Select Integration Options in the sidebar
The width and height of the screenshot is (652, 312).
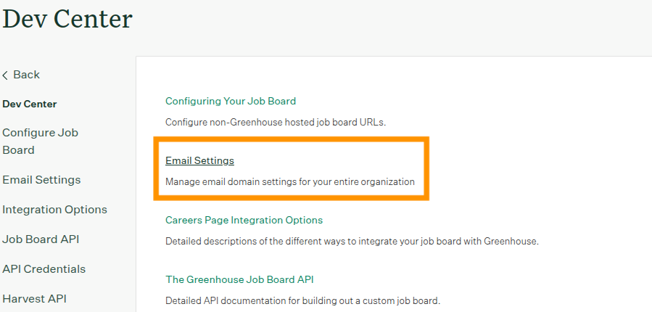coord(54,210)
